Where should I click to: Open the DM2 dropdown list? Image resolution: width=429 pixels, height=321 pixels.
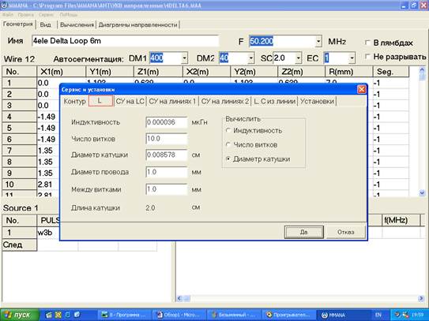[x=251, y=58]
